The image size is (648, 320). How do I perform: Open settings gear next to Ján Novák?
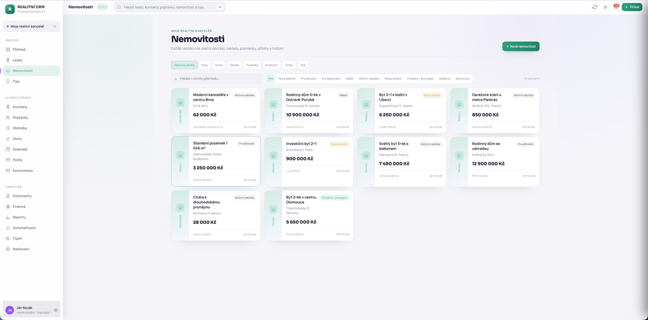click(56, 310)
